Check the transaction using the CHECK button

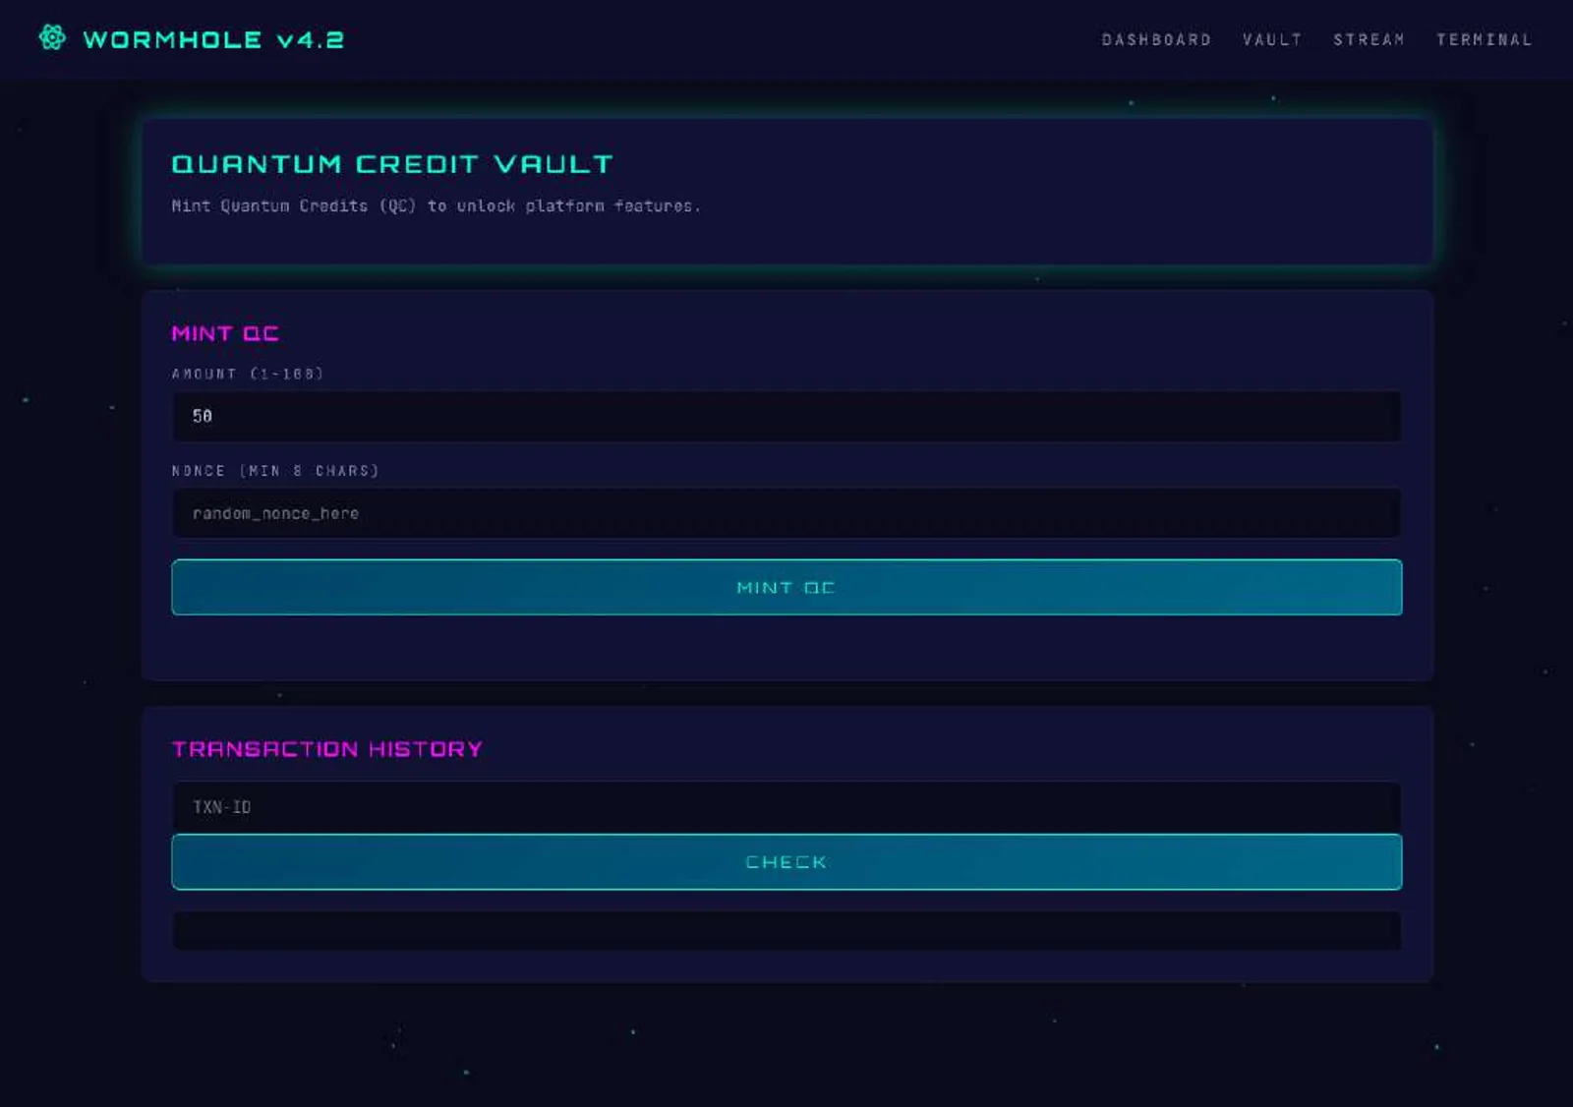coord(786,862)
